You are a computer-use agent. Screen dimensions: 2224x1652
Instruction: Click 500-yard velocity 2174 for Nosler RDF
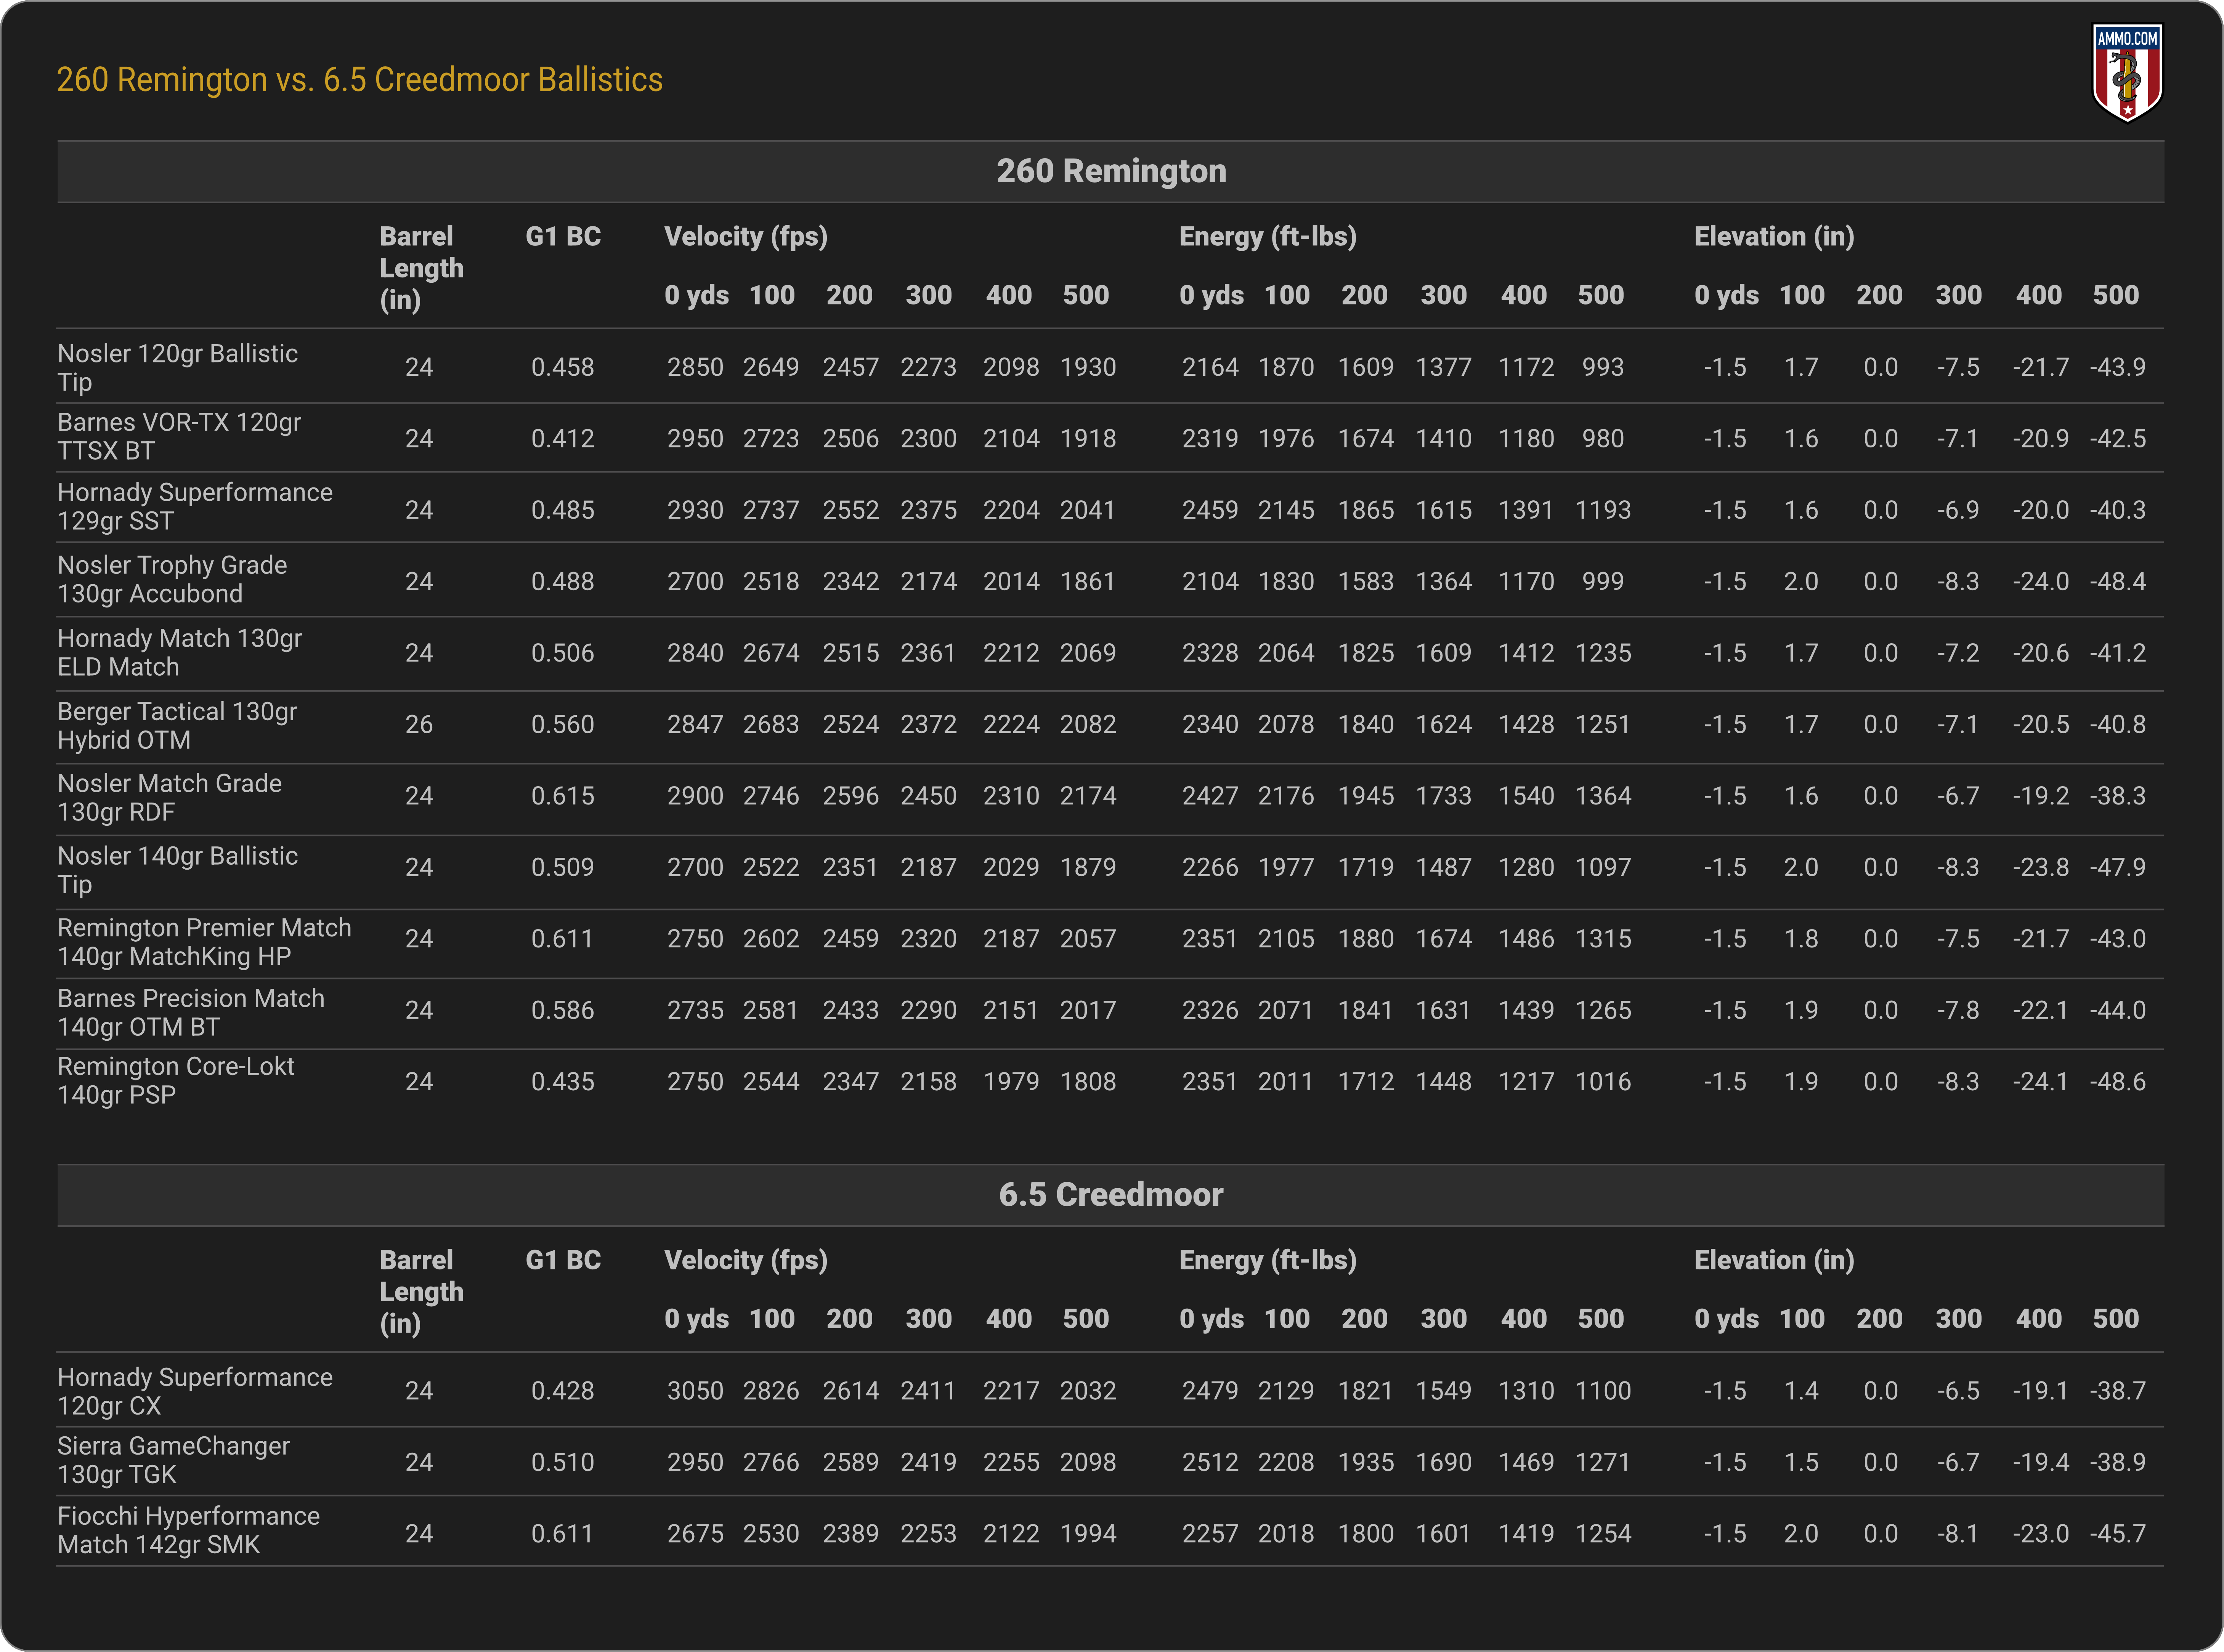[x=1088, y=797]
